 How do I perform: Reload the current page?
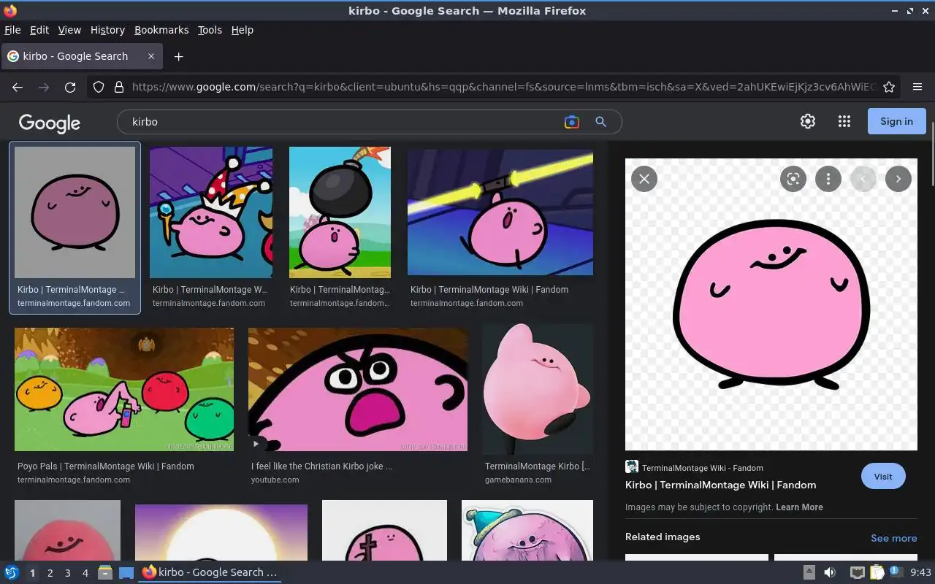[70, 87]
